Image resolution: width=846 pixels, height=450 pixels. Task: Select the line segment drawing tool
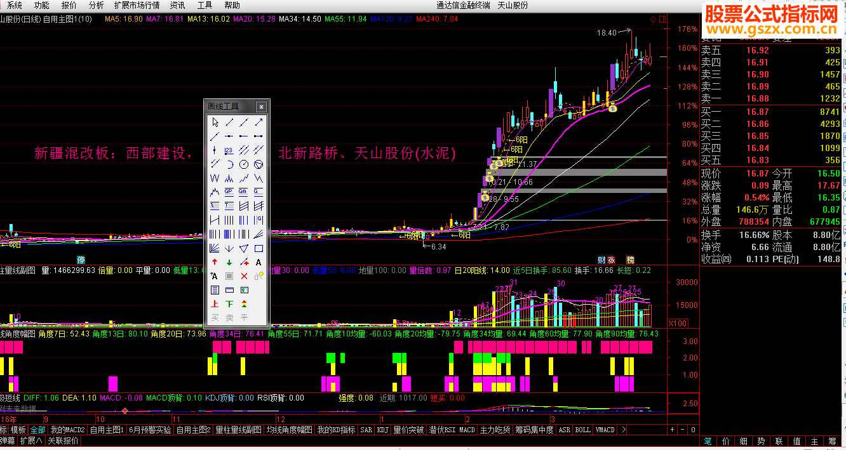pyautogui.click(x=229, y=122)
